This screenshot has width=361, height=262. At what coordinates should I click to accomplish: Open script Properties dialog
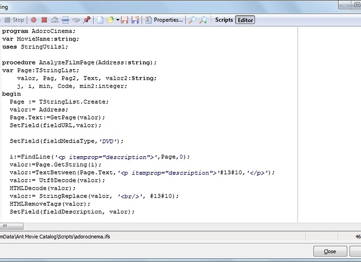(x=164, y=20)
